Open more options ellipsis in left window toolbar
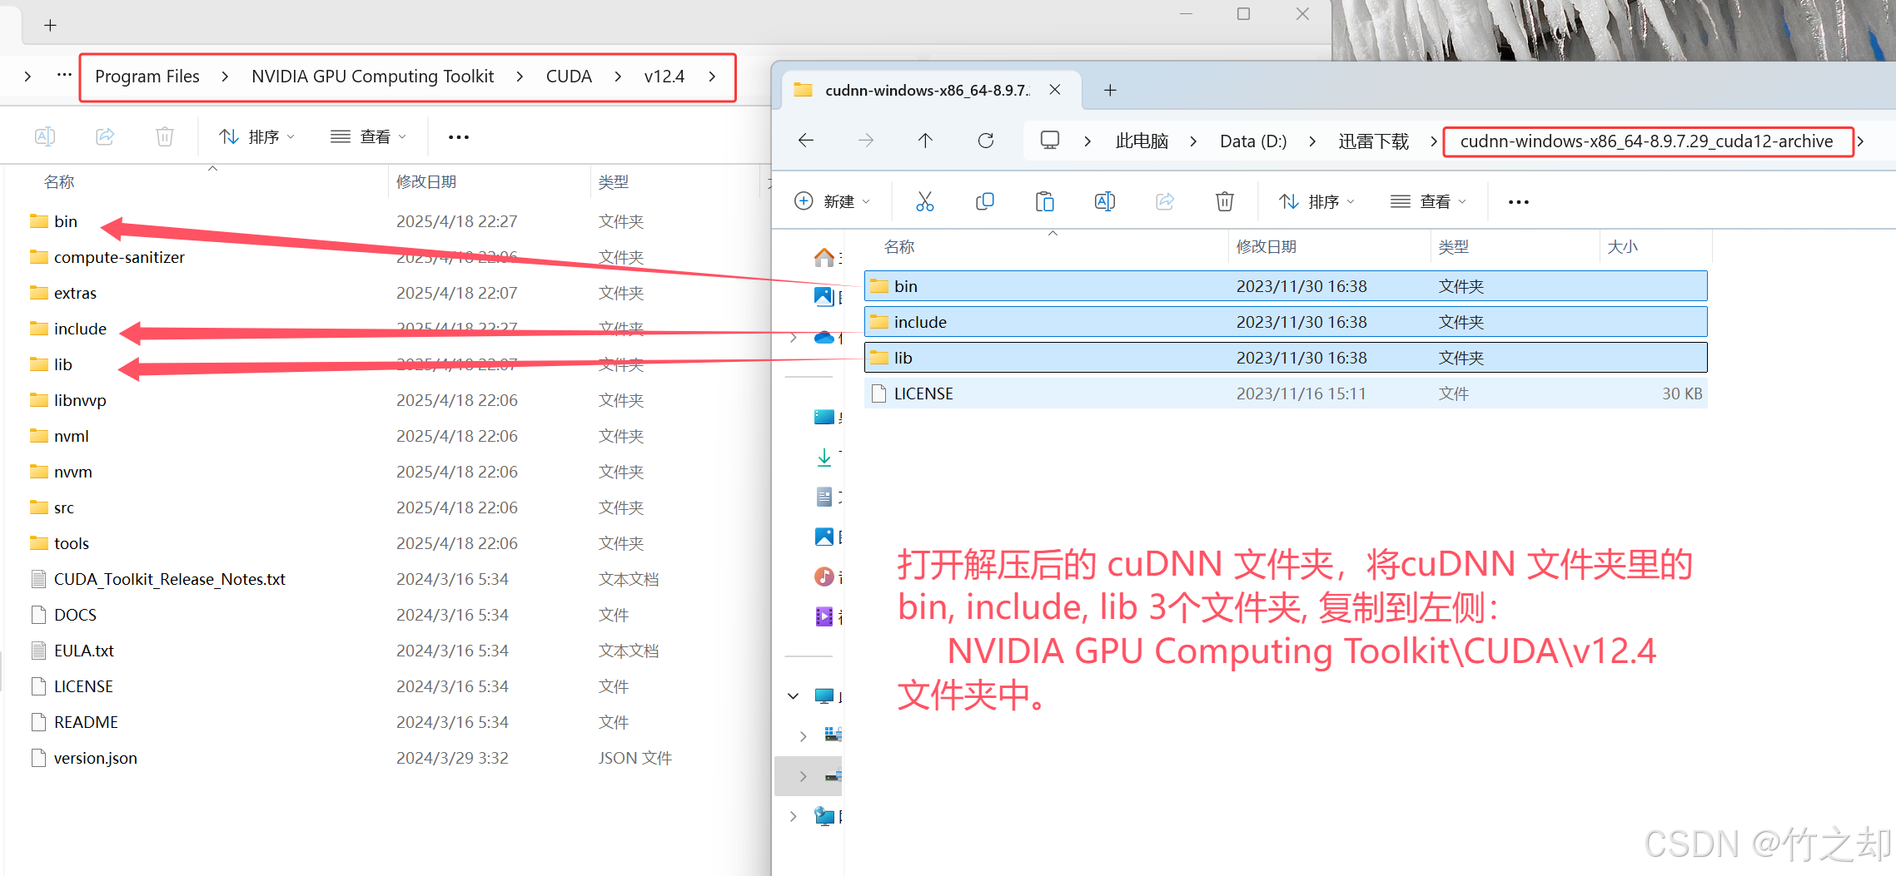 tap(459, 136)
